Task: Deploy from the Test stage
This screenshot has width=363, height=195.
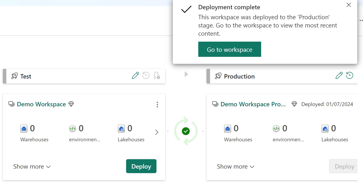Action: 141,166
